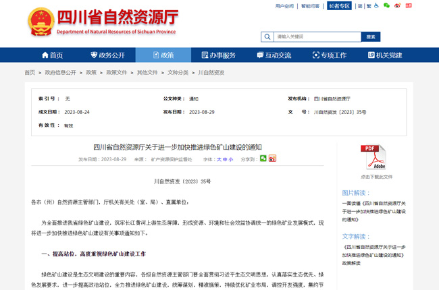
Task: Click the accessibility wheelchair icon
Action: pyautogui.click(x=376, y=6)
